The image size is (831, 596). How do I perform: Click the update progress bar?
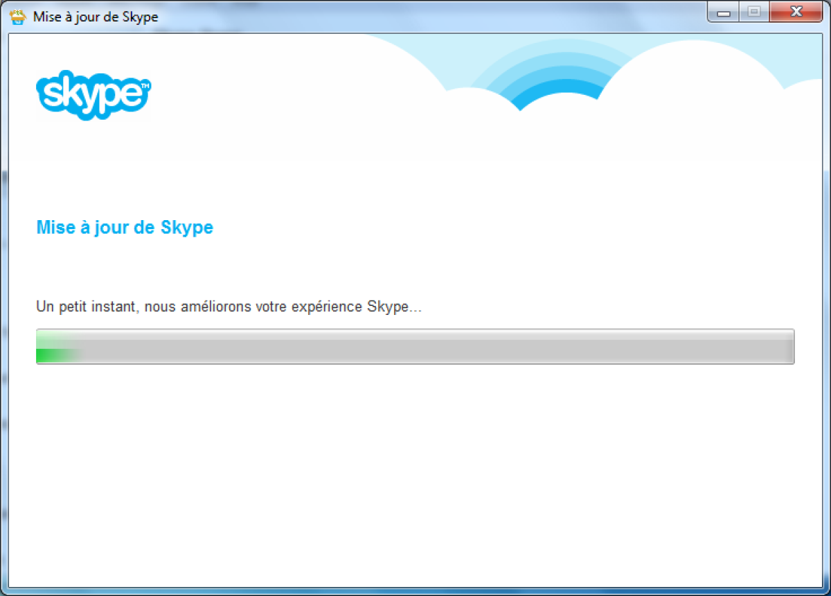coord(415,346)
